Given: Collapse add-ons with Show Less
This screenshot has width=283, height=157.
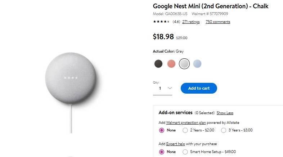Looking at the screenshot, I should click(225, 113).
